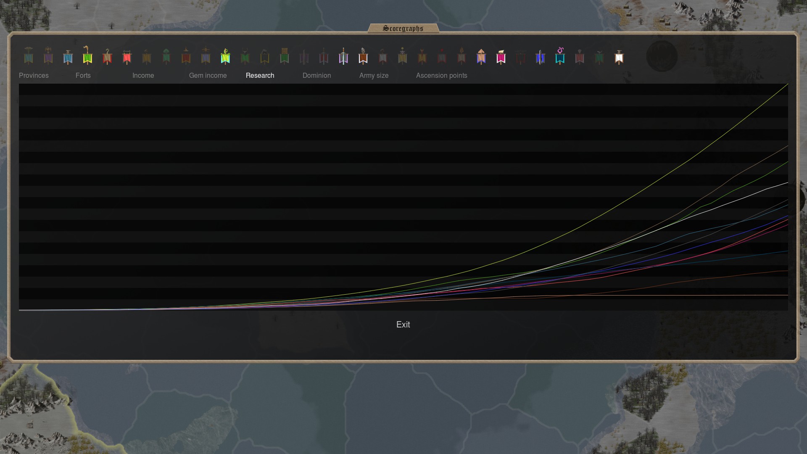Toggle the light blue banner with an anvil
807x454 pixels.
coord(68,56)
